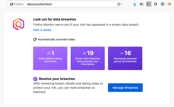
Task: Click the envelope icon in the email card
Action: (49, 53)
